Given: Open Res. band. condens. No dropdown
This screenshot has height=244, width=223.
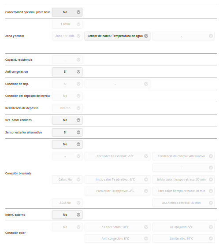Looking at the screenshot, I should pos(67,120).
